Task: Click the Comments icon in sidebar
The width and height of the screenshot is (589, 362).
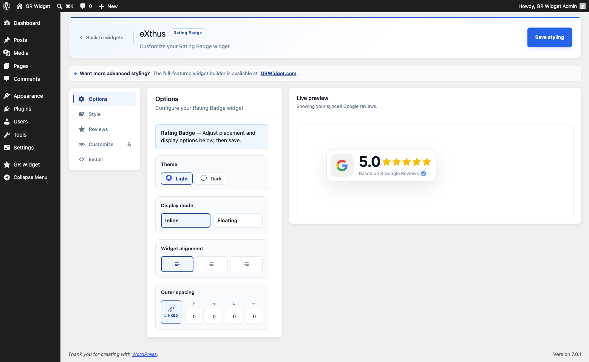Action: click(x=7, y=79)
